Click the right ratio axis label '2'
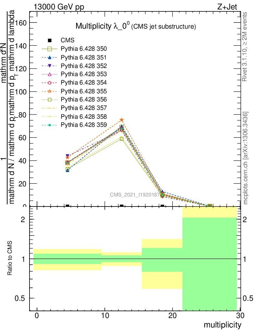255x333 pixels. tap(245, 220)
